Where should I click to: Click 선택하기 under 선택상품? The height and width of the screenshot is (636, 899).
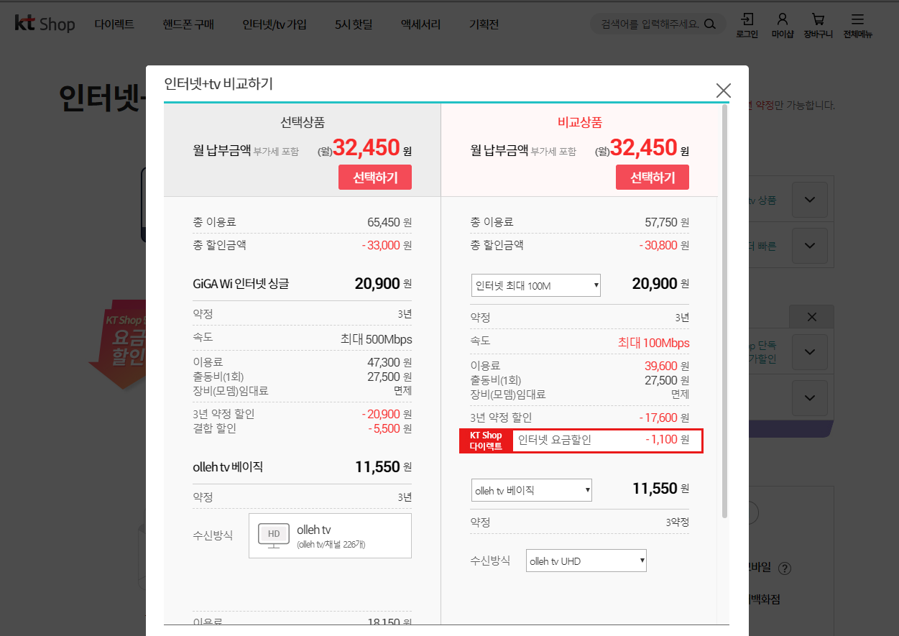pyautogui.click(x=374, y=178)
